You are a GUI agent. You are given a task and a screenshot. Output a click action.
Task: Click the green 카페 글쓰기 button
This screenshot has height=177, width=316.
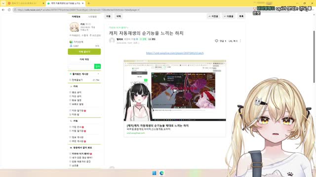84,52
